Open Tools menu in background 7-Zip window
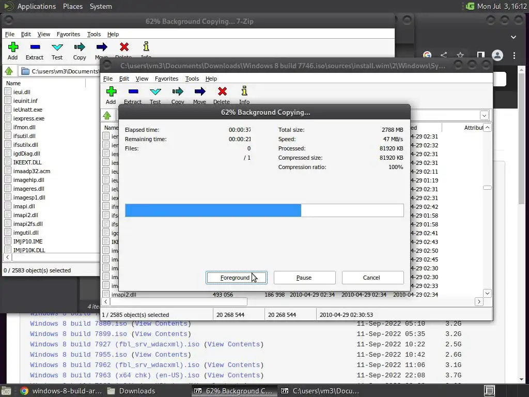529x397 pixels. tap(94, 34)
